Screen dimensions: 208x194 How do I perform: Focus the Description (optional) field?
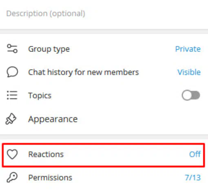click(104, 13)
